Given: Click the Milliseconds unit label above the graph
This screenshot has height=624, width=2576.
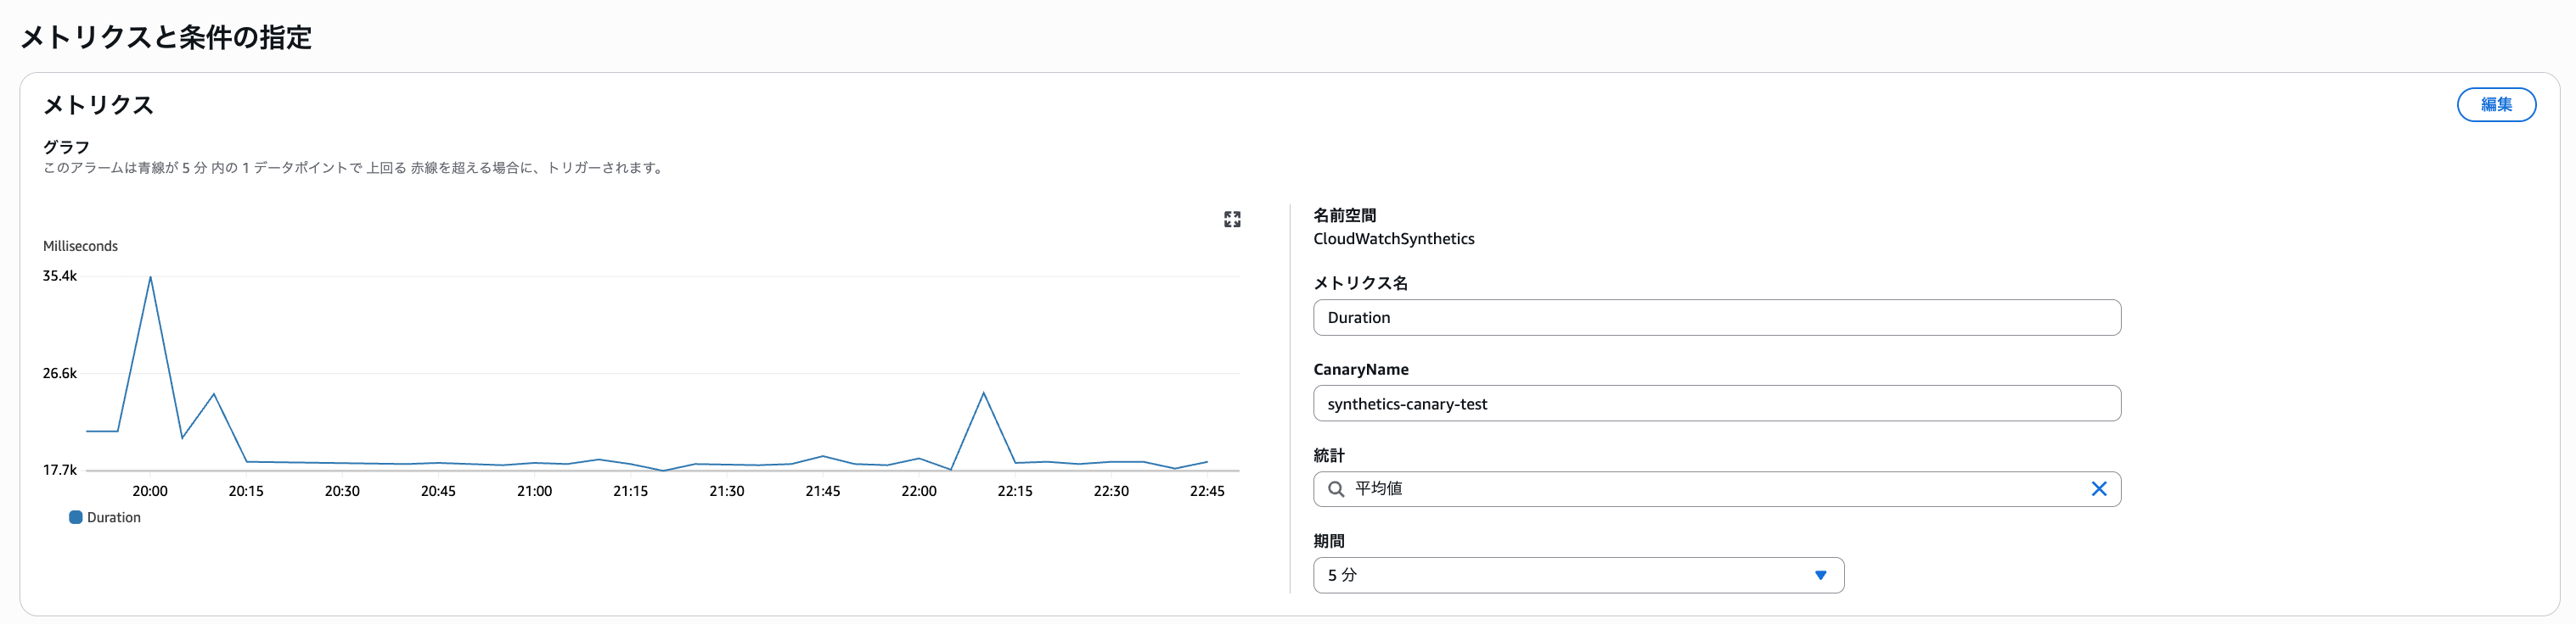Looking at the screenshot, I should (x=80, y=246).
